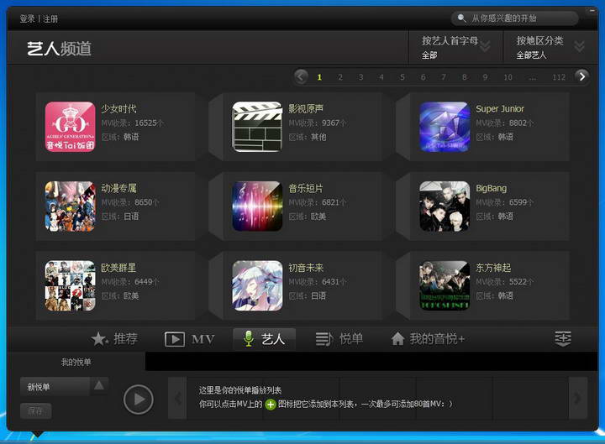The height and width of the screenshot is (444, 605).
Task: Go to page 10
Action: 508,77
